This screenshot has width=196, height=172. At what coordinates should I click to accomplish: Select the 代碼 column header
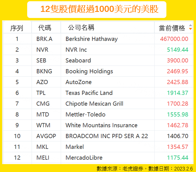[45, 28]
